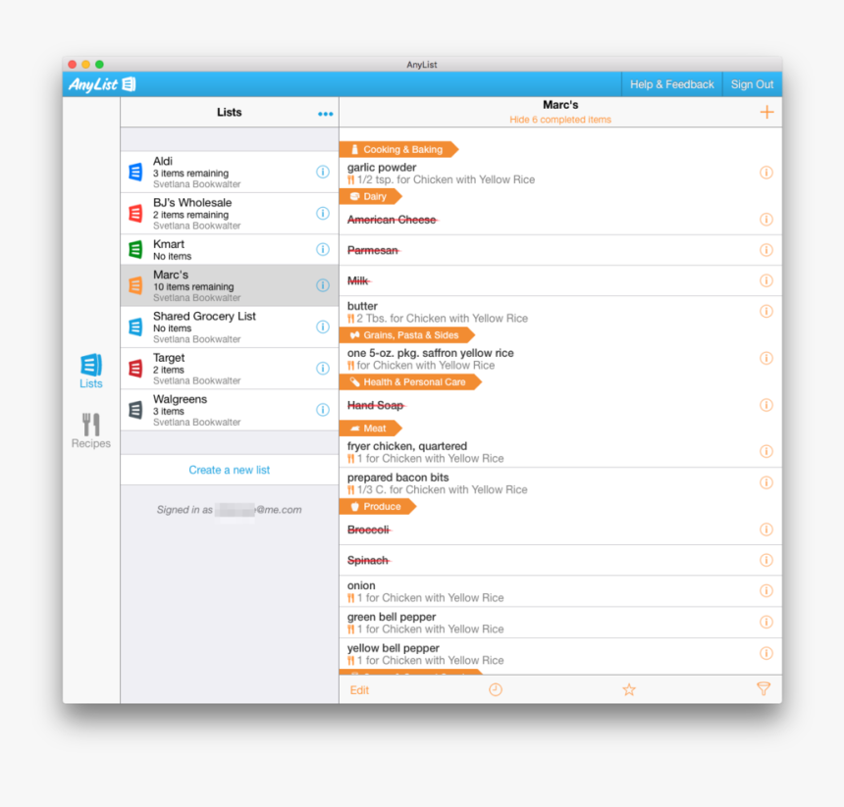
Task: Open the Lists options three-dot menu
Action: (325, 113)
